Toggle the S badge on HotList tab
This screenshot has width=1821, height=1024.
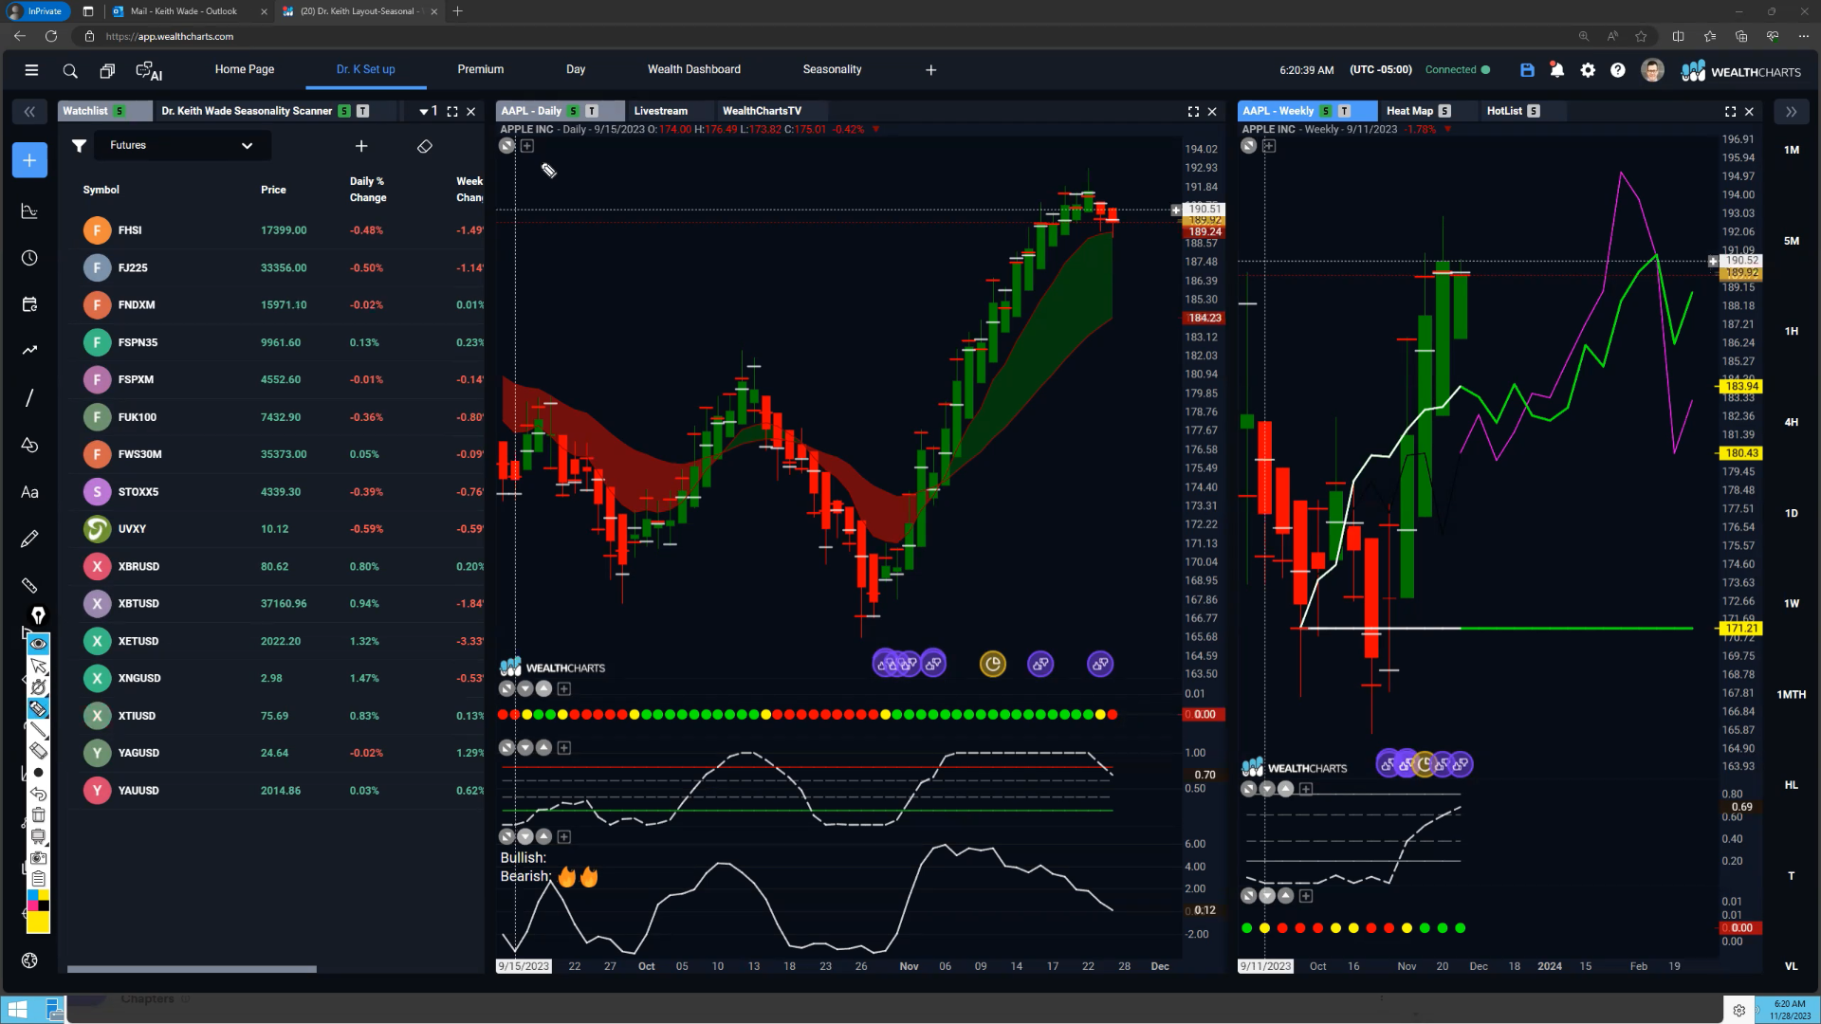1534,111
